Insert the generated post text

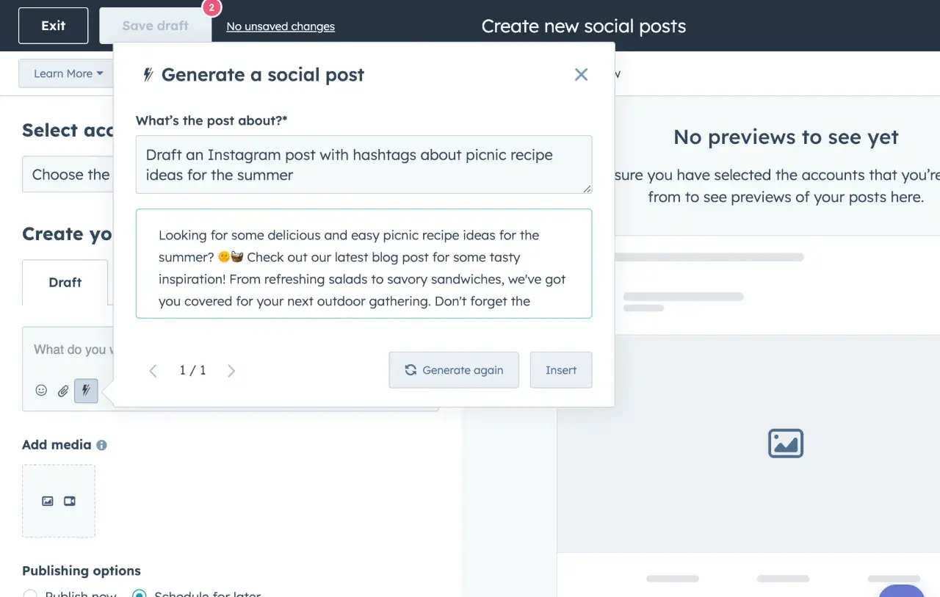click(x=560, y=370)
